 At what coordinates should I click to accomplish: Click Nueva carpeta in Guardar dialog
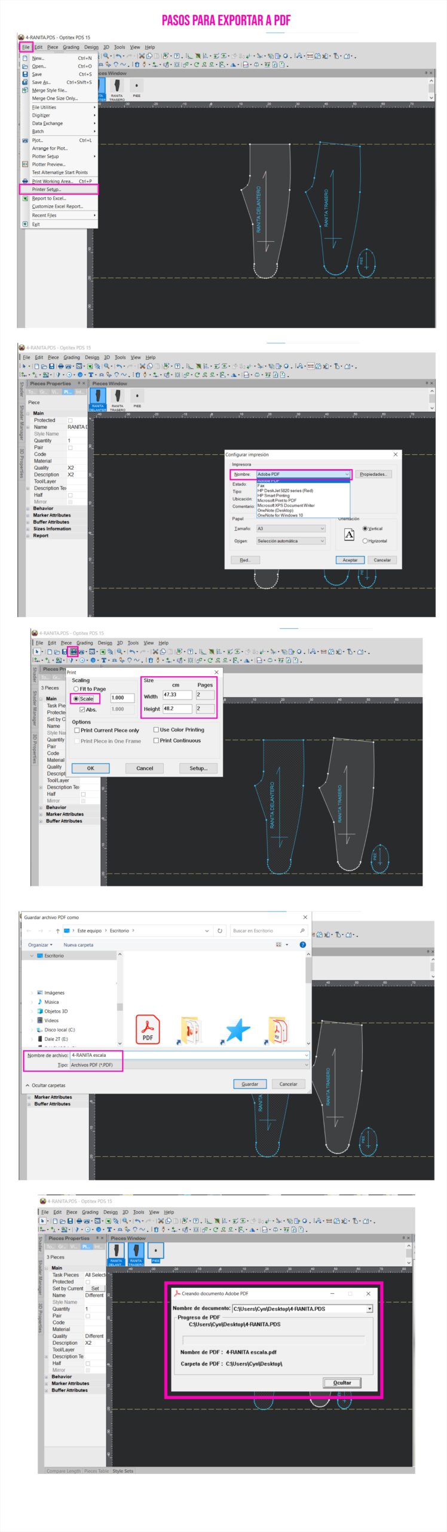[78, 945]
